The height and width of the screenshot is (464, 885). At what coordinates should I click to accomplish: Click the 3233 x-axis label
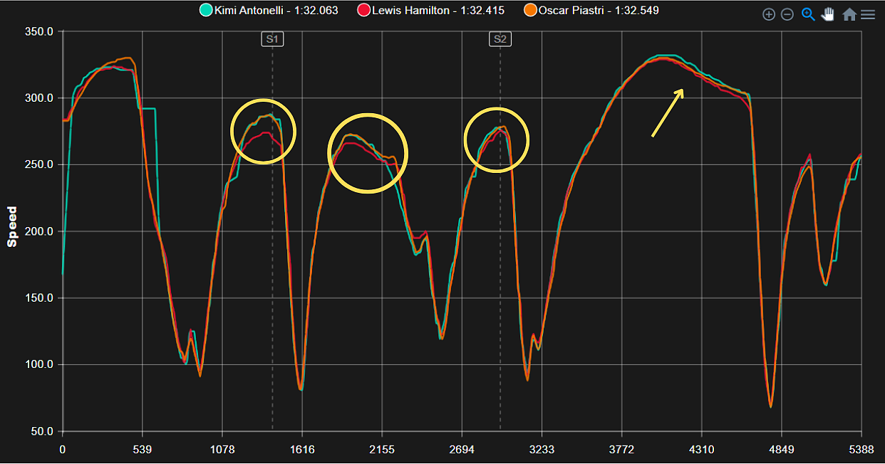coord(542,450)
